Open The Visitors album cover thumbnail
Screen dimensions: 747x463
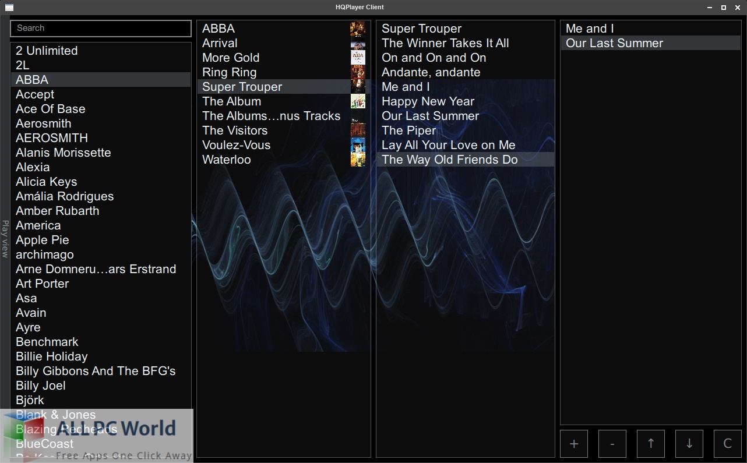[358, 130]
